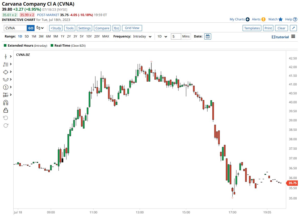The width and height of the screenshot is (302, 219).
Task: Expand the arc tool options arrow
Action: coord(11,80)
